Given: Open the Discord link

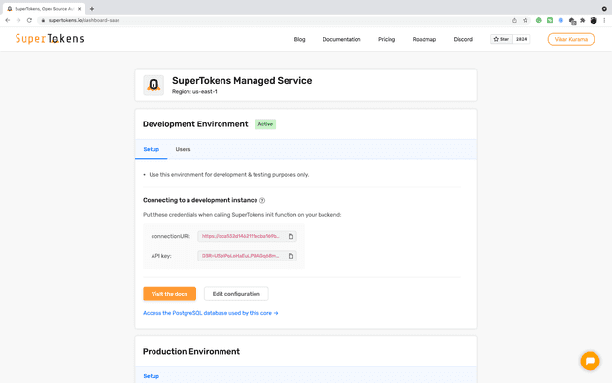Looking at the screenshot, I should (x=463, y=40).
